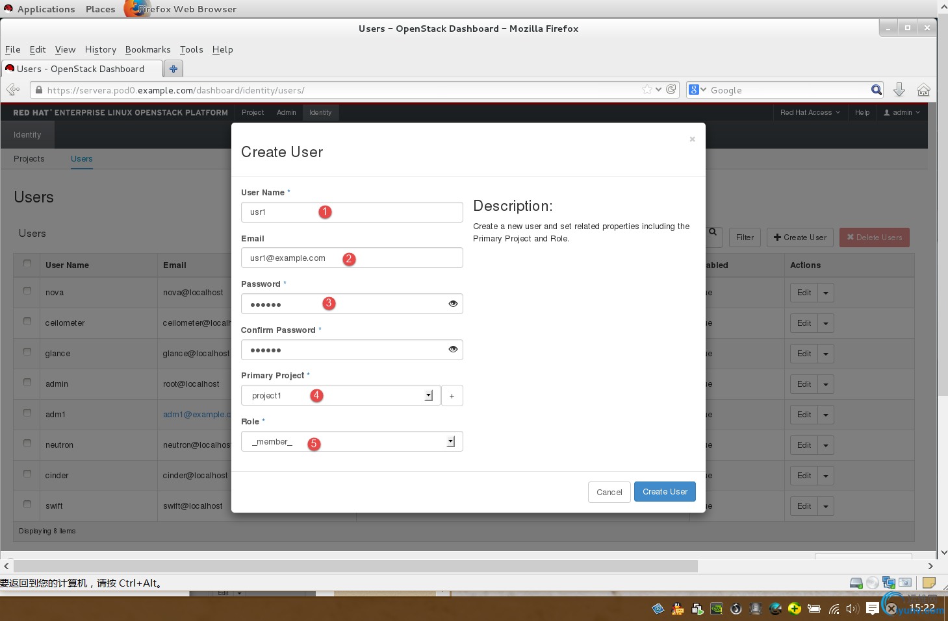Viewport: 948px width, 621px height.
Task: Open the History menu
Action: click(101, 49)
